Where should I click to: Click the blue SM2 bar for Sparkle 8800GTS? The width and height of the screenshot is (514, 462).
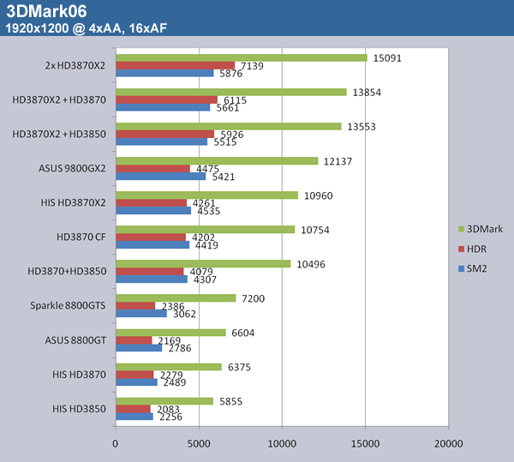(x=141, y=313)
